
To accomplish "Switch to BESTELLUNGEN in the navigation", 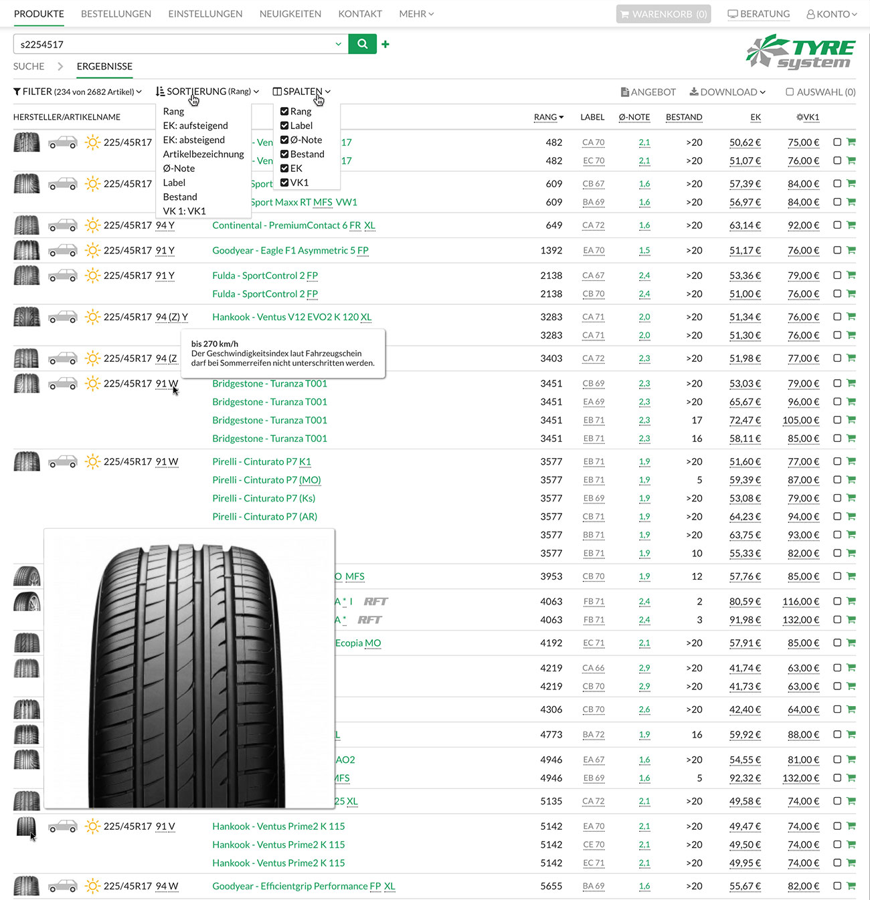I will coord(115,13).
